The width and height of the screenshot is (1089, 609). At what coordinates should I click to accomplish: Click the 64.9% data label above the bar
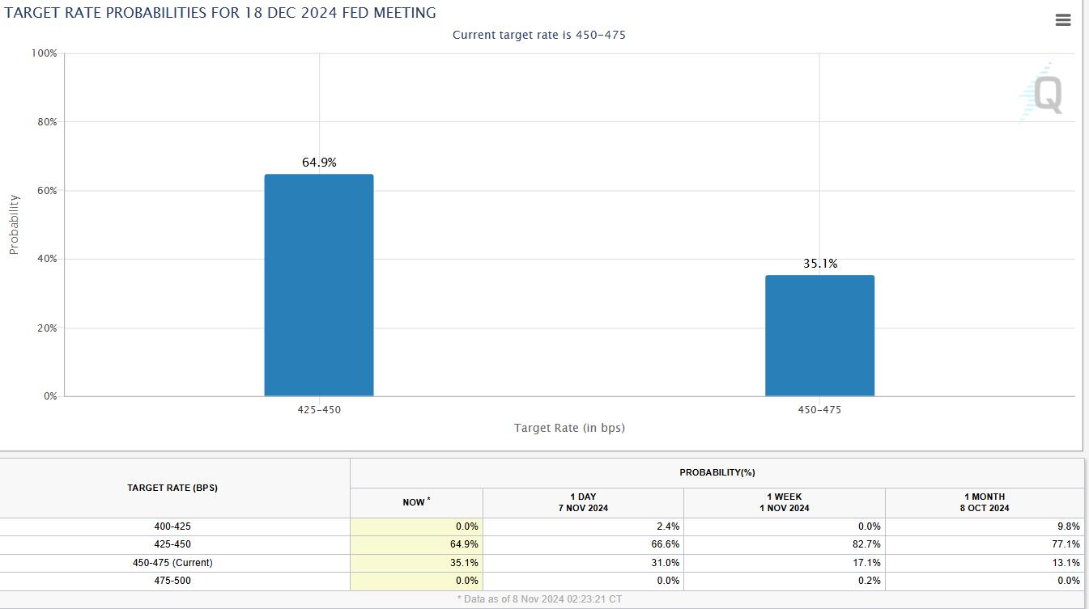319,163
